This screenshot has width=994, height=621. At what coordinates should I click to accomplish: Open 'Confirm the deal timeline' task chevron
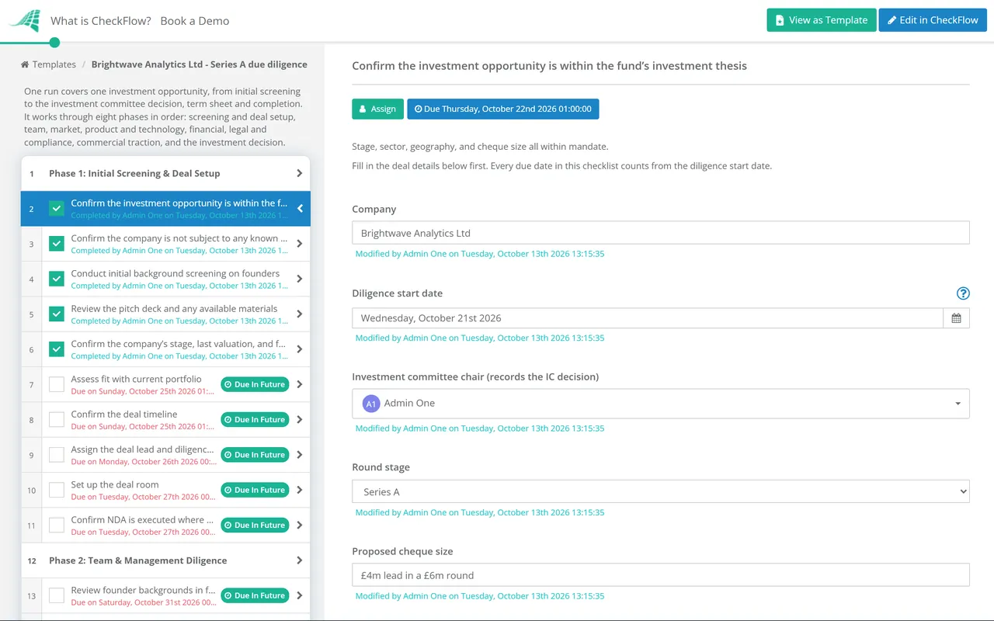coord(300,420)
